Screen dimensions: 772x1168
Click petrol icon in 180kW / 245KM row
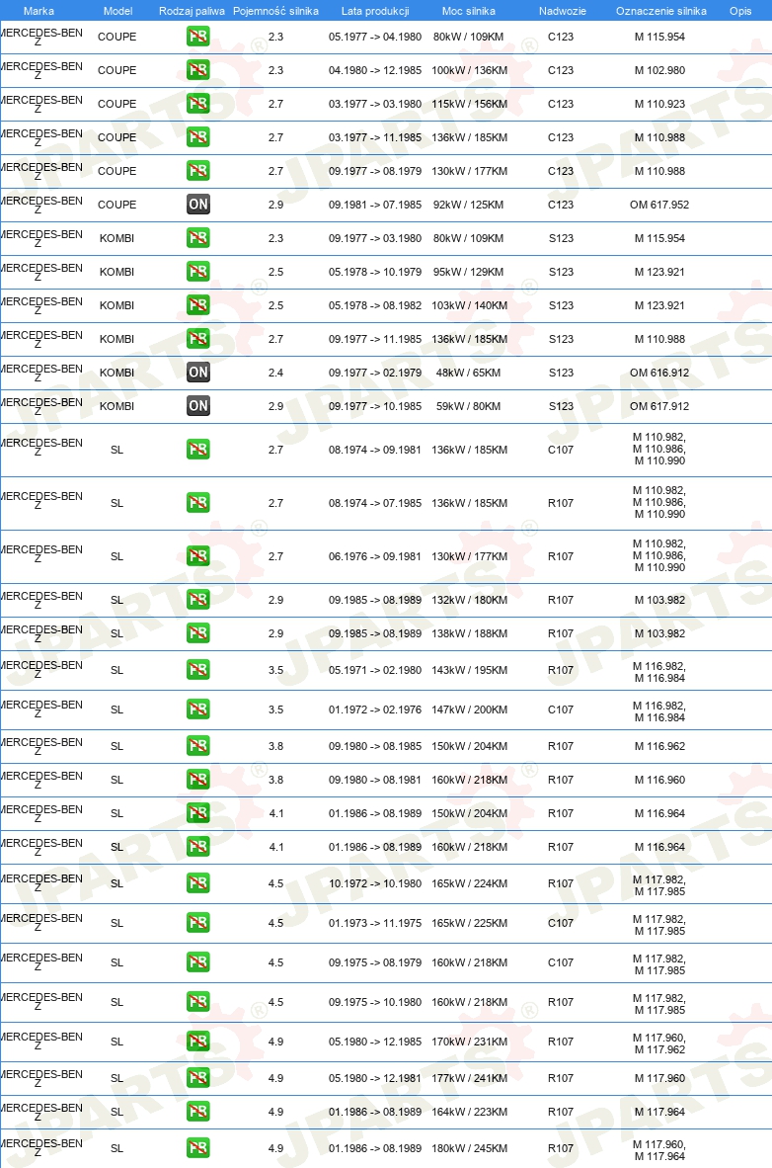(198, 1148)
